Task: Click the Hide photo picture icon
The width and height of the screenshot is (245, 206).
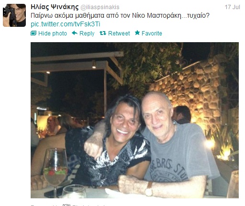Action: click(33, 33)
